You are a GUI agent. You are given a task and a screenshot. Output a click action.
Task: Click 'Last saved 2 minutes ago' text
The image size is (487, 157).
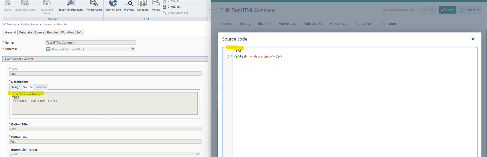coord(398,10)
